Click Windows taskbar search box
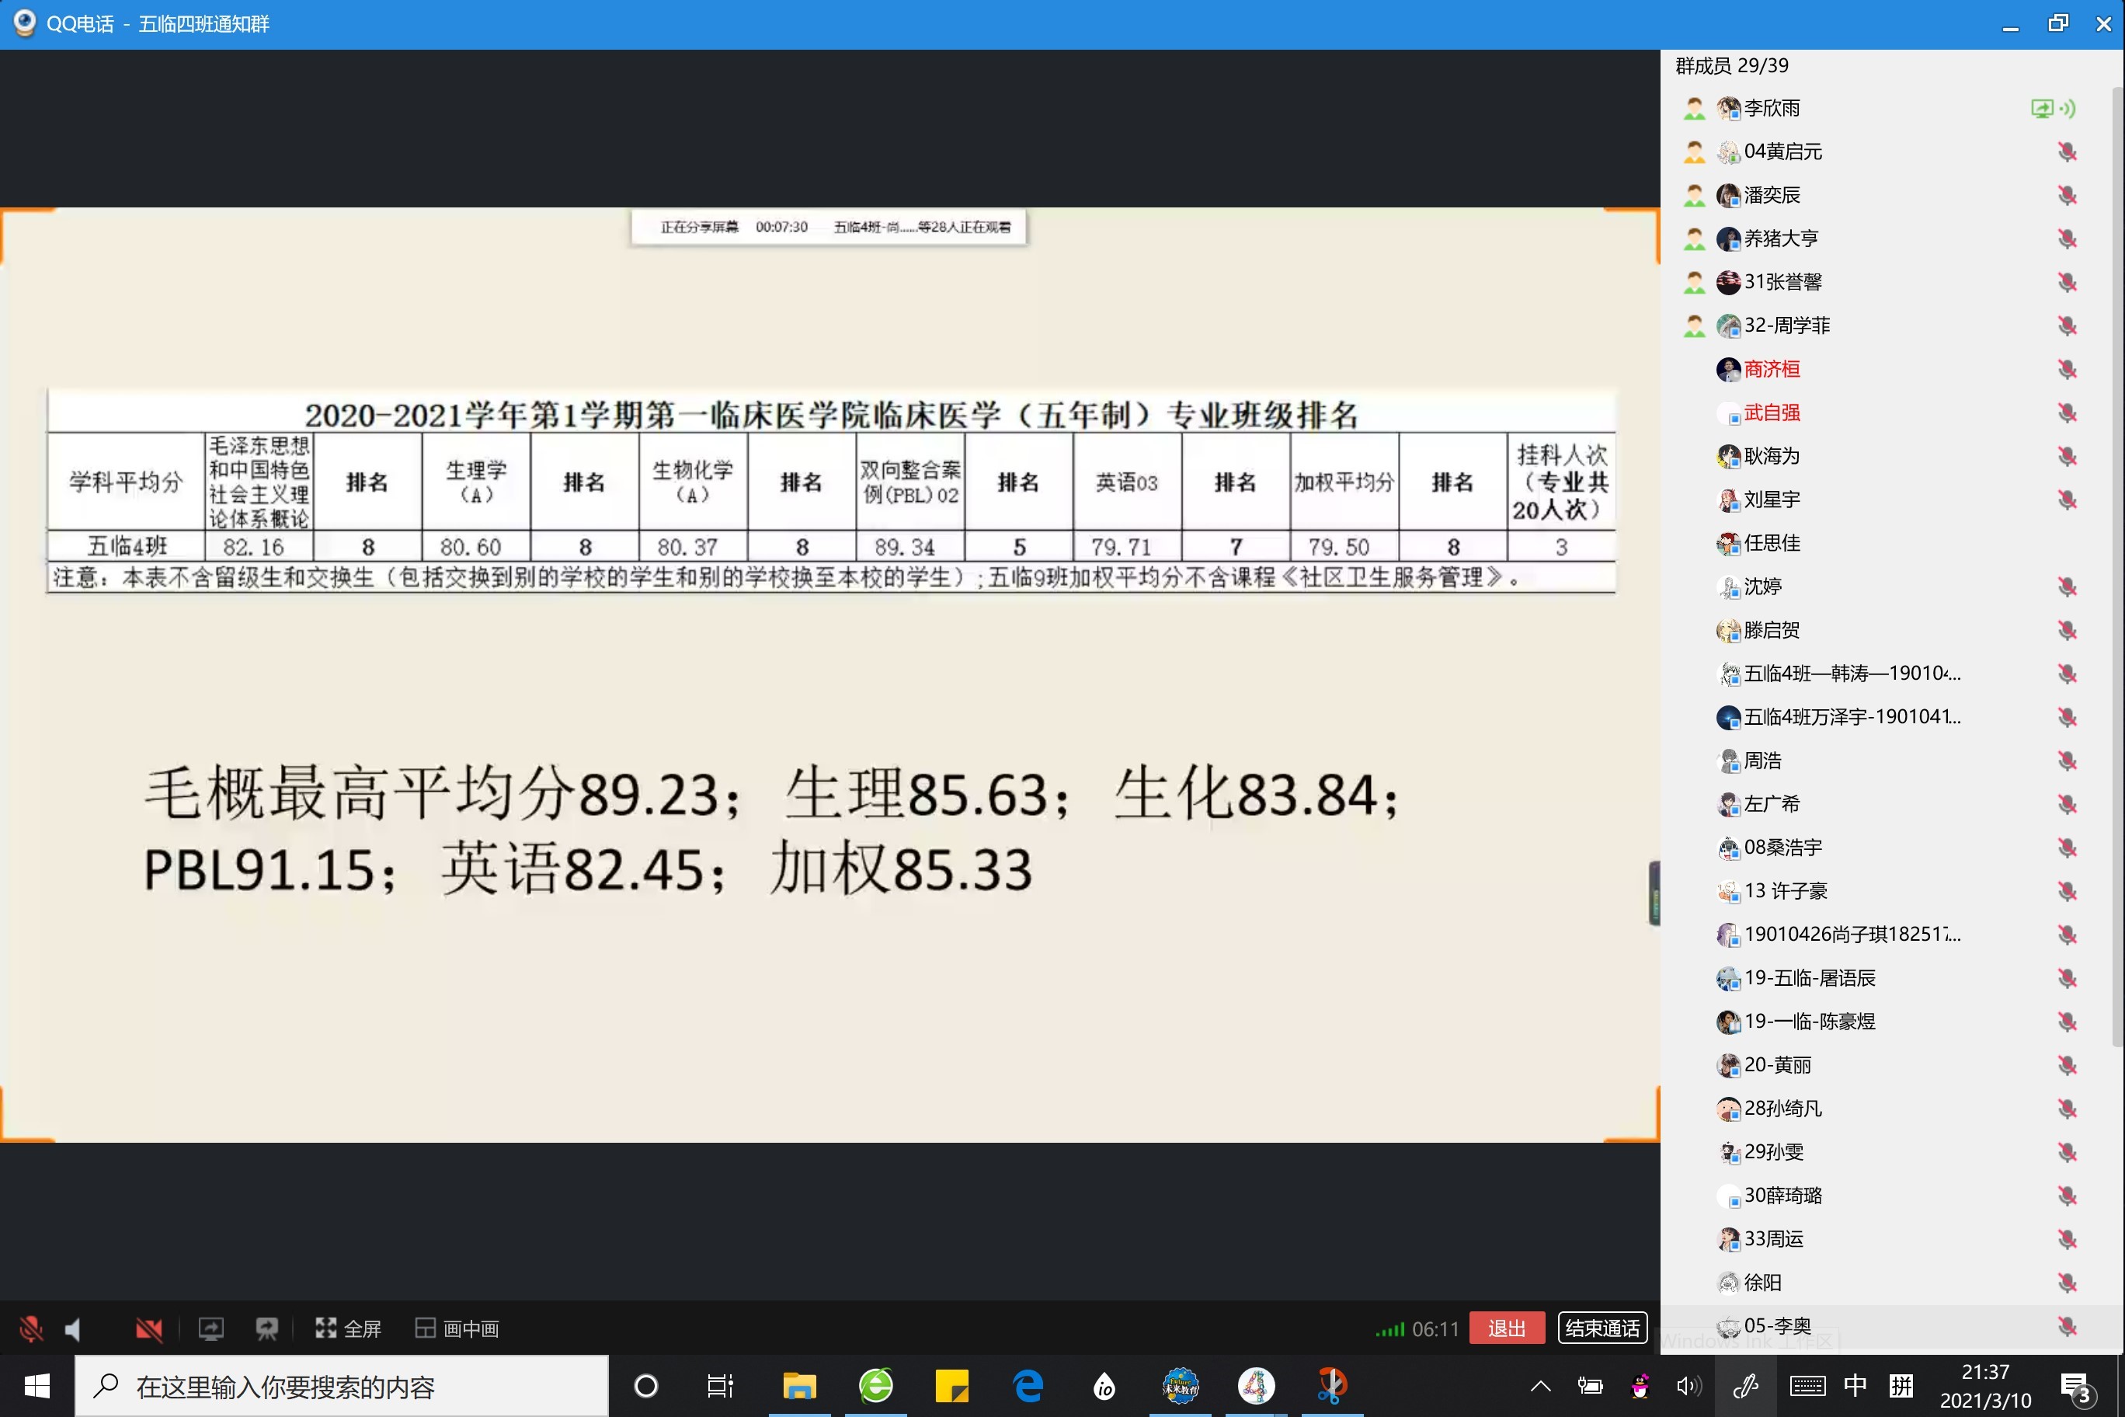Viewport: 2125px width, 1417px height. (x=342, y=1386)
